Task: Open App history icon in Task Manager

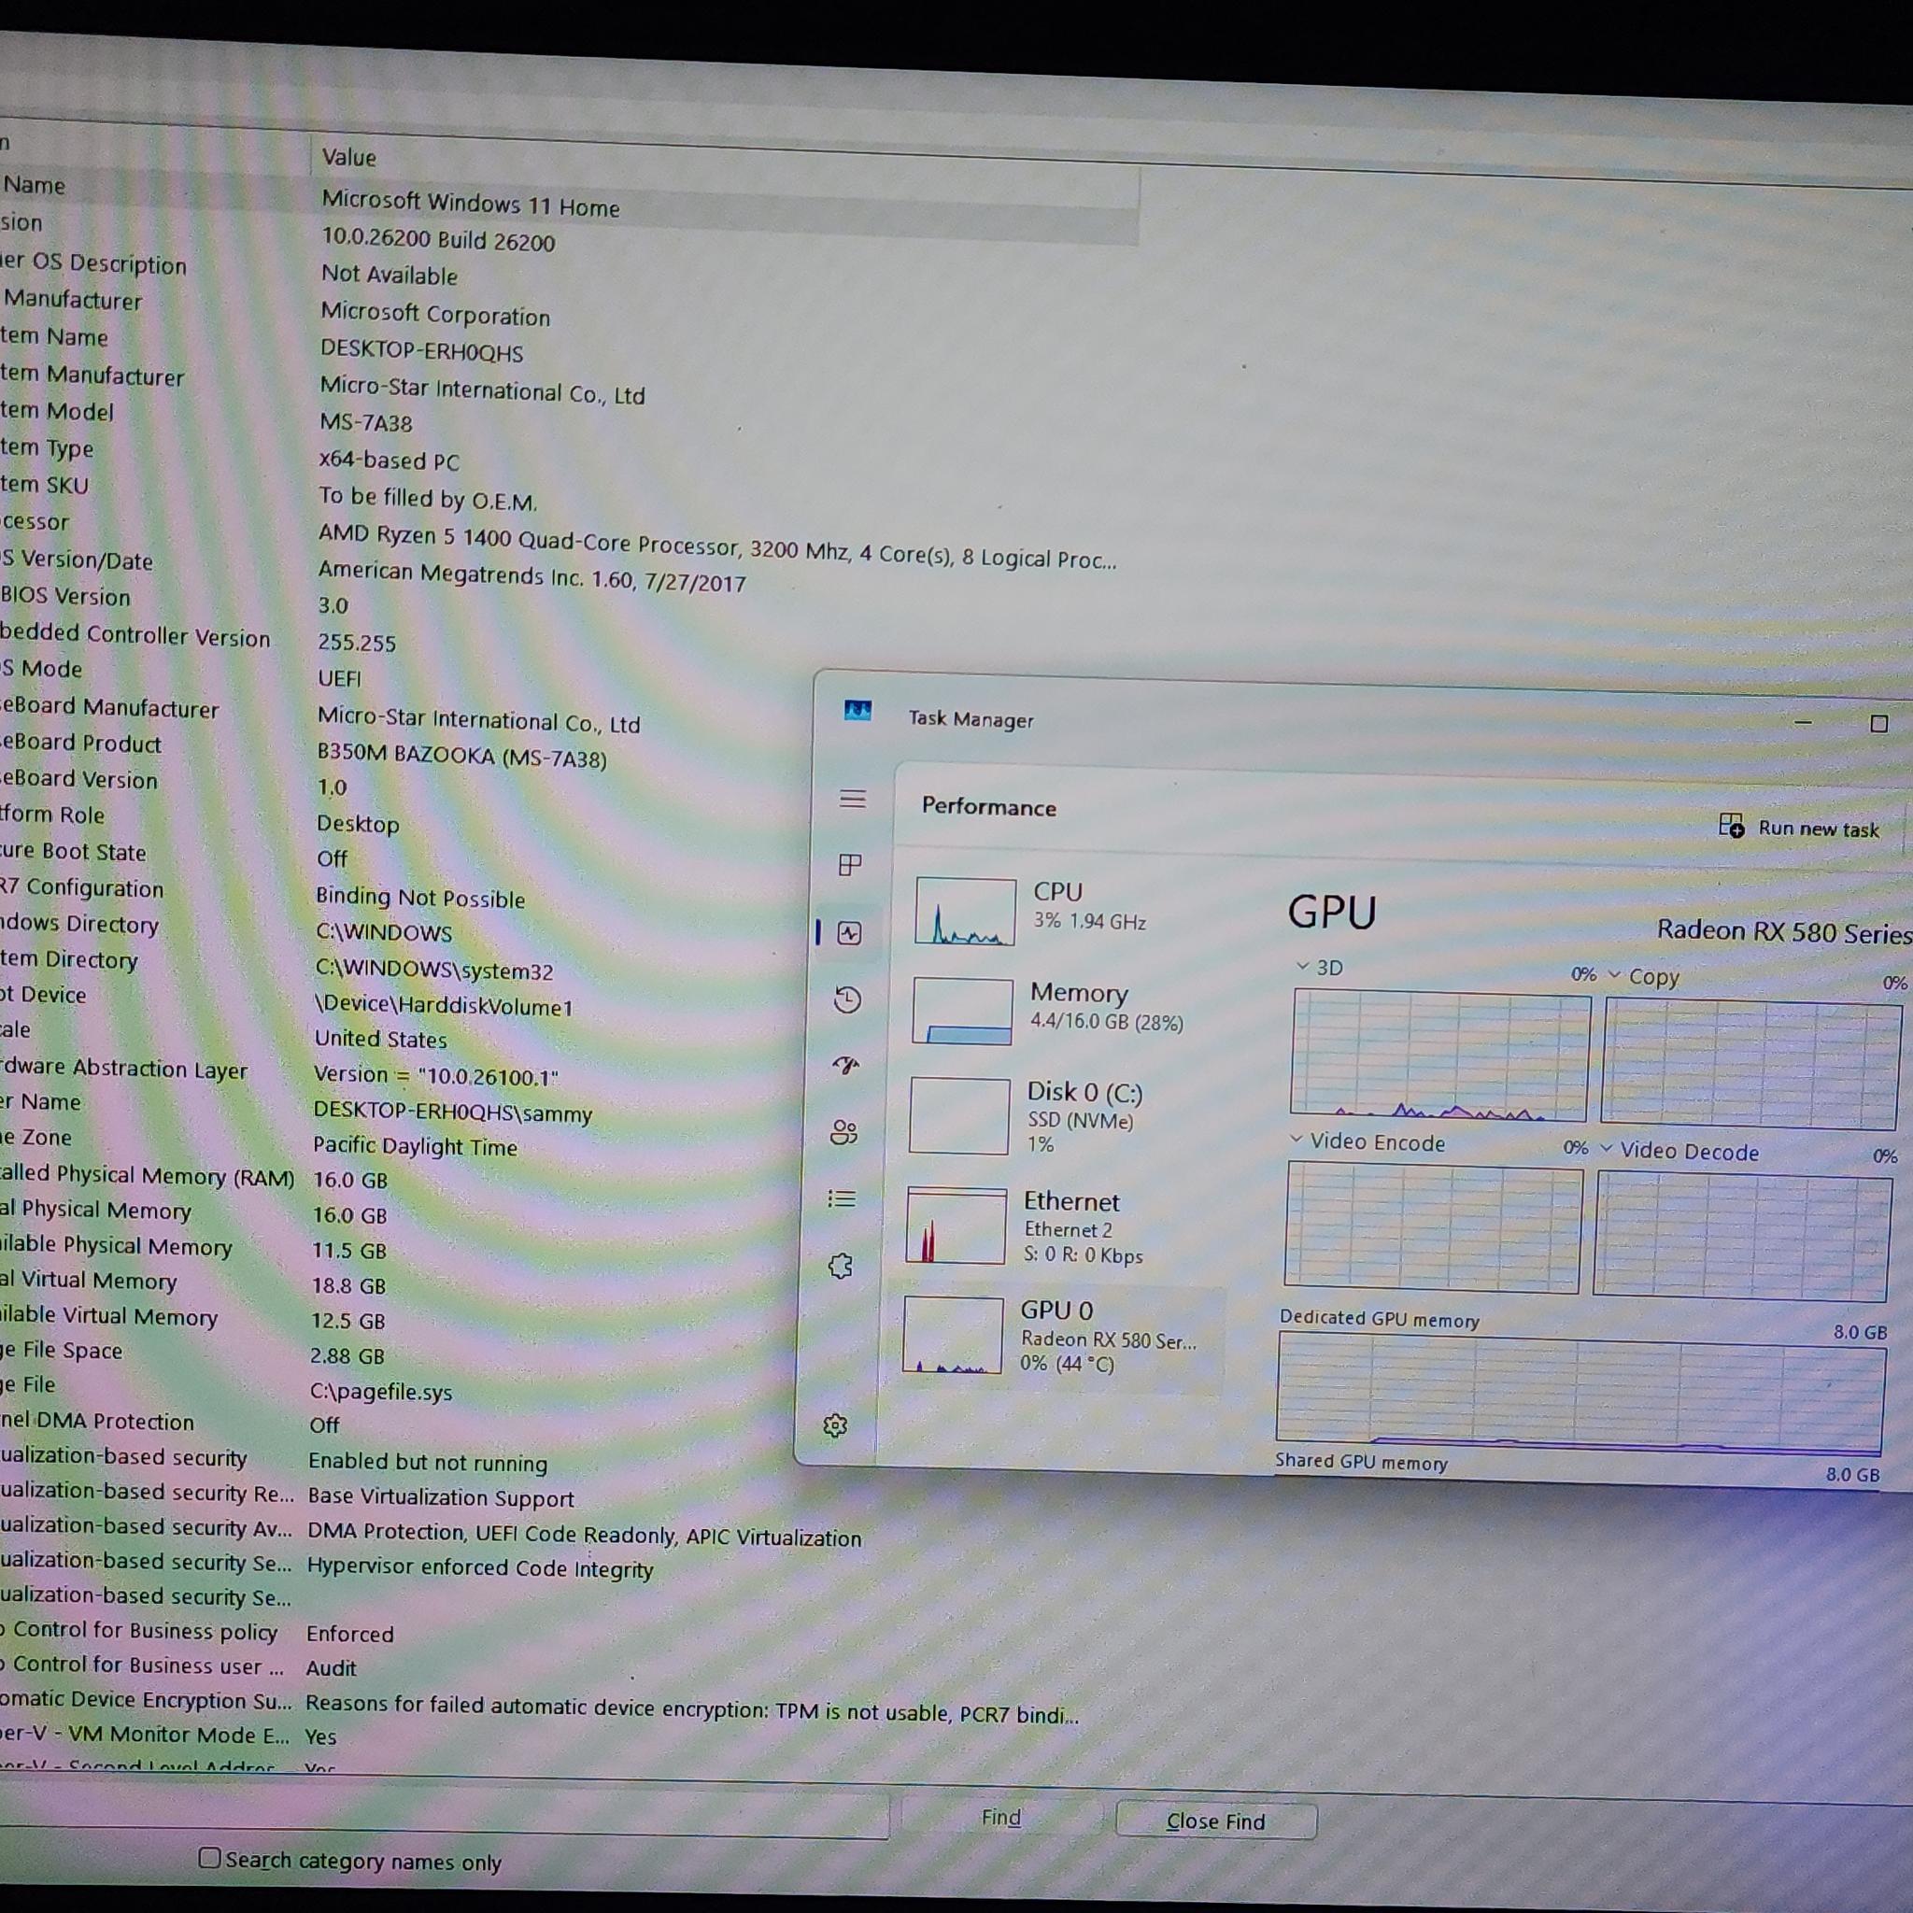Action: pos(846,999)
